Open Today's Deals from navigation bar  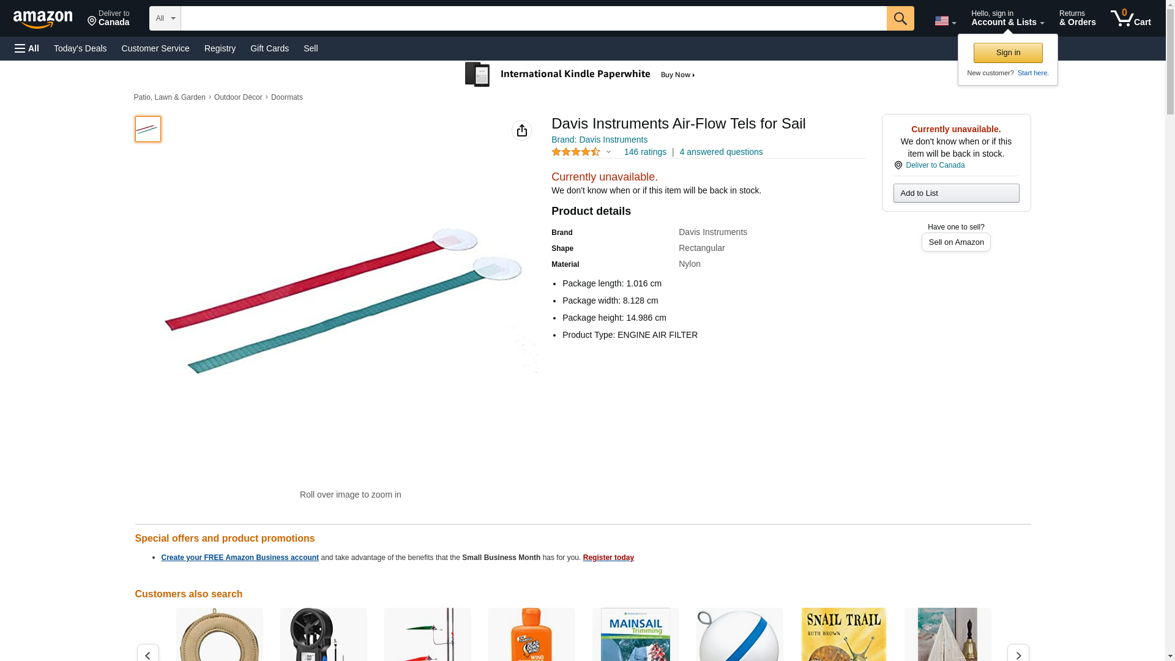[80, 48]
